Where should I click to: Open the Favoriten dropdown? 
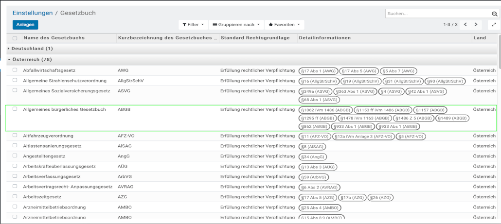284,24
